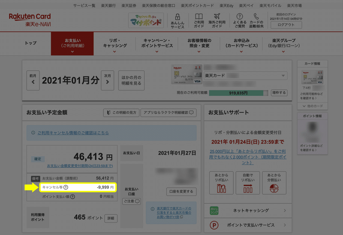Screen dimensions: 343x235
Task: Click the card thumbnail in カード情報 sidebar
Action: (312, 77)
